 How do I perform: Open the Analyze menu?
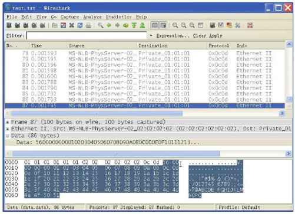(x=92, y=17)
